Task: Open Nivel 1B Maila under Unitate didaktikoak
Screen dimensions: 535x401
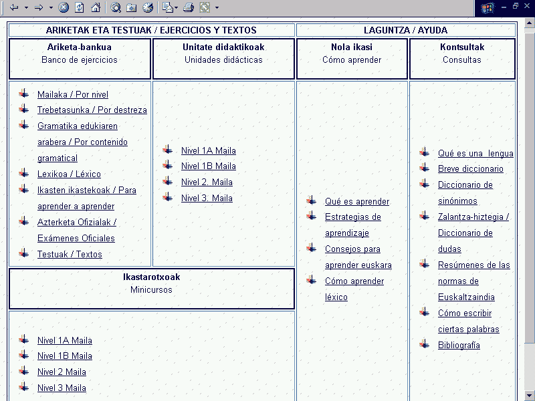Action: (209, 166)
